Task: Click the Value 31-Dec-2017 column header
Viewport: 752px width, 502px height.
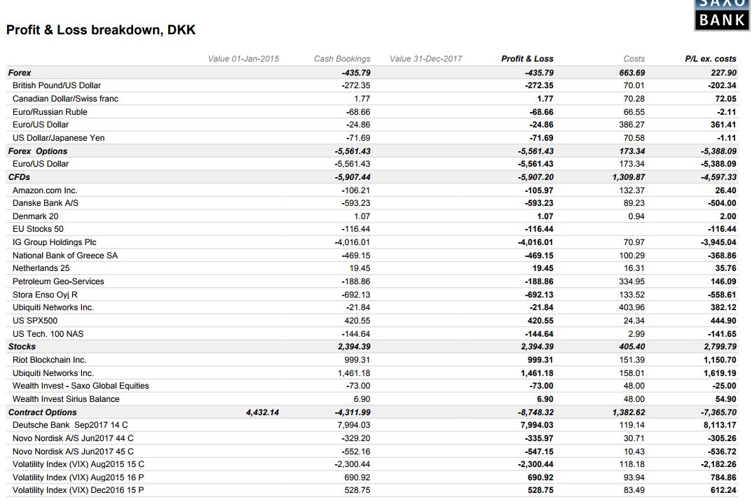Action: pyautogui.click(x=425, y=59)
